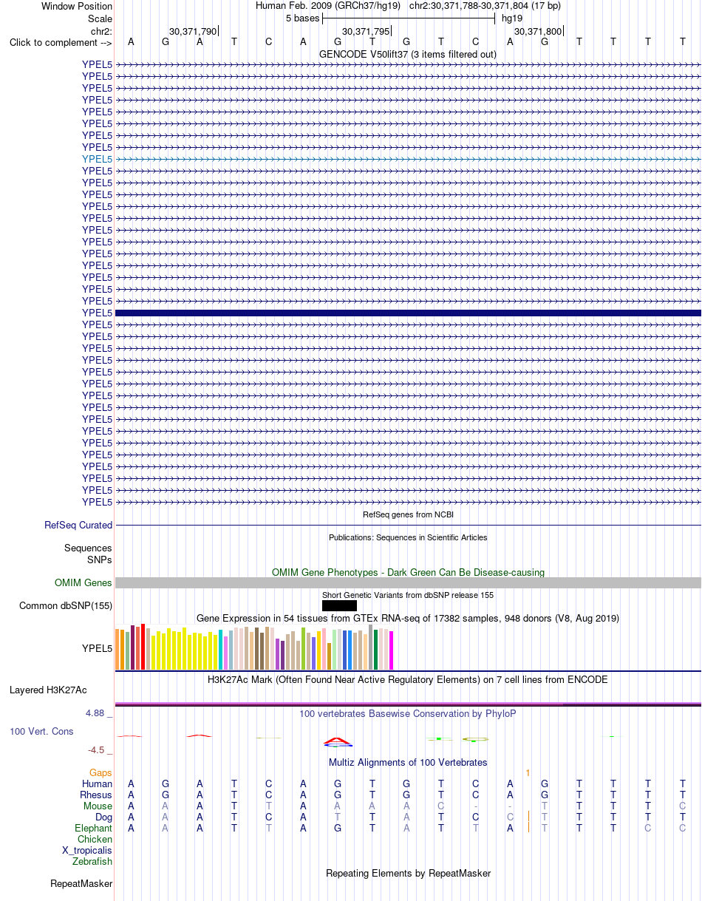Open '100 vertebrates Basewise Conservation by PhyloP' title
The height and width of the screenshot is (901, 702).
tap(408, 713)
